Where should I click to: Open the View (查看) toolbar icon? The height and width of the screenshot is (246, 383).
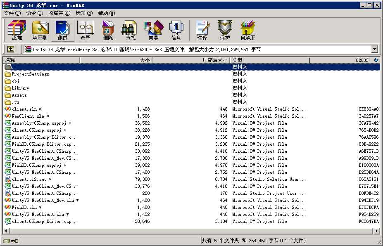click(x=85, y=30)
